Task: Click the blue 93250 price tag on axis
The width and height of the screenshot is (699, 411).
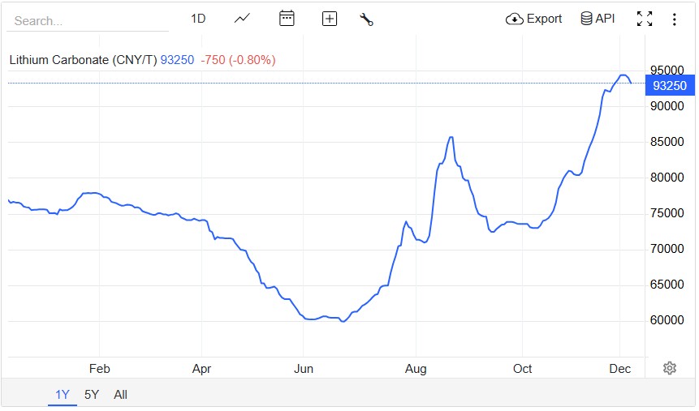Action: click(x=670, y=86)
